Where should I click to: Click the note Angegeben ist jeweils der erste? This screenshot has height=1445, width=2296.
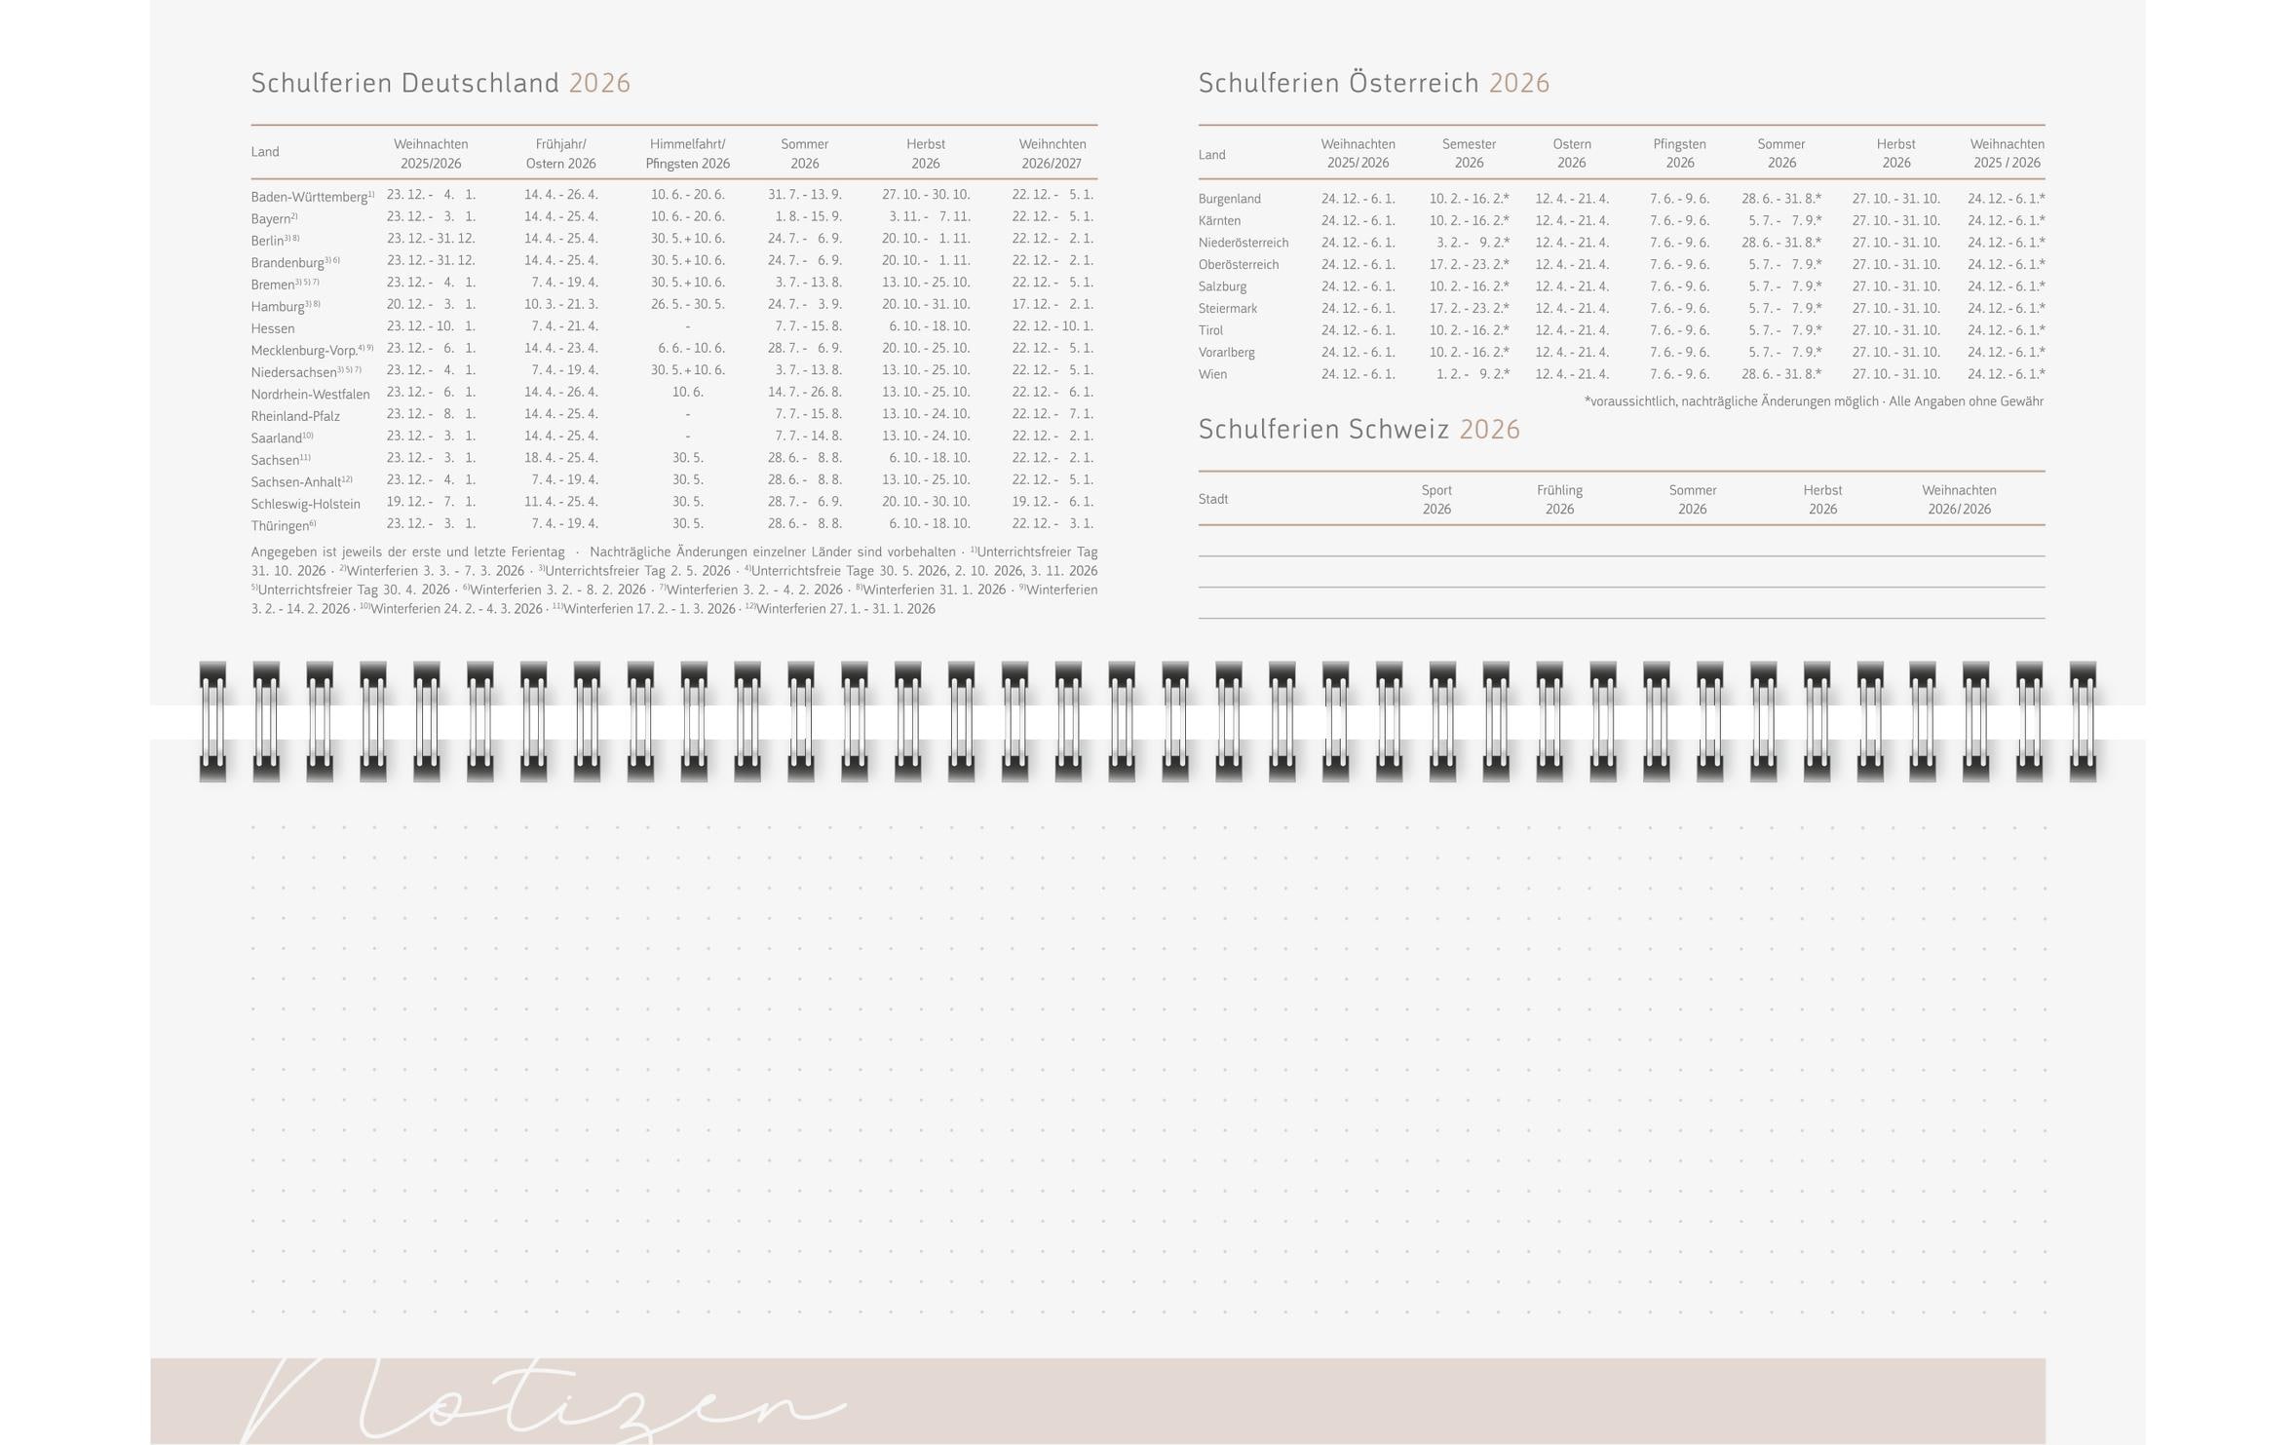(407, 552)
